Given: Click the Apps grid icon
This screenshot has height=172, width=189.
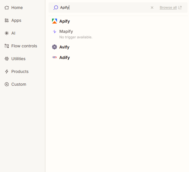Looking at the screenshot, I should click(7, 20).
